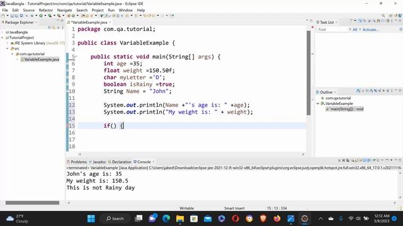Viewport: 403px width, 226px height.
Task: Click the Package Explorer horizontal scrollbar
Action: [32, 203]
